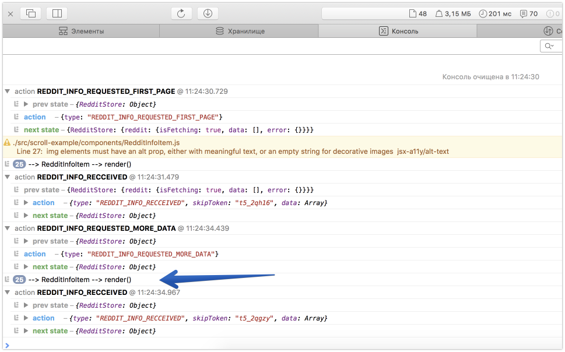
Task: Expand the action object with skipToken t5_2qh16
Action: pyautogui.click(x=26, y=203)
